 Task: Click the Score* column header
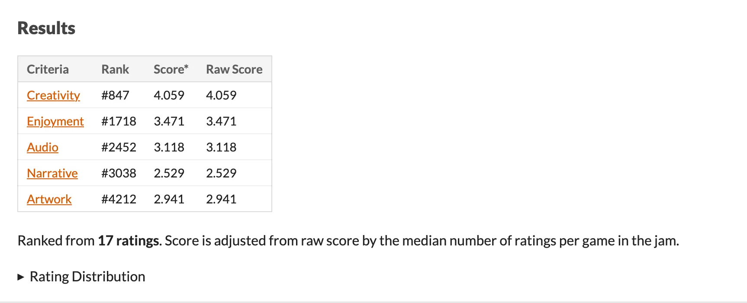(x=170, y=69)
